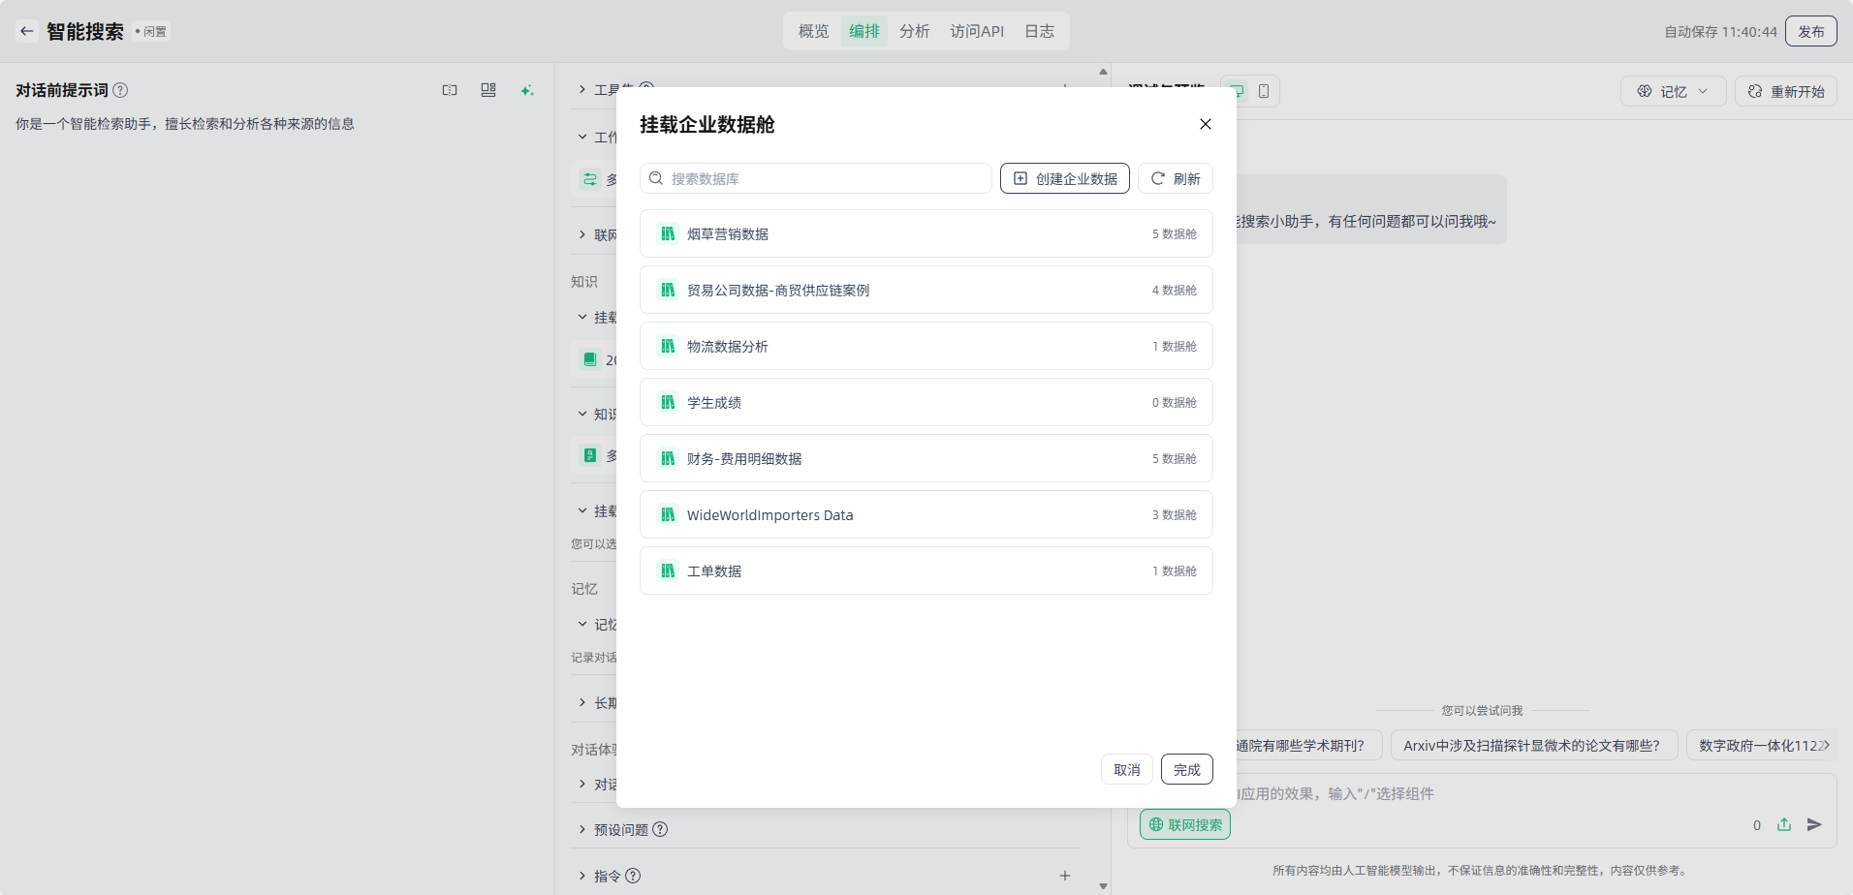Switch to mobile preview icon

click(x=1264, y=91)
